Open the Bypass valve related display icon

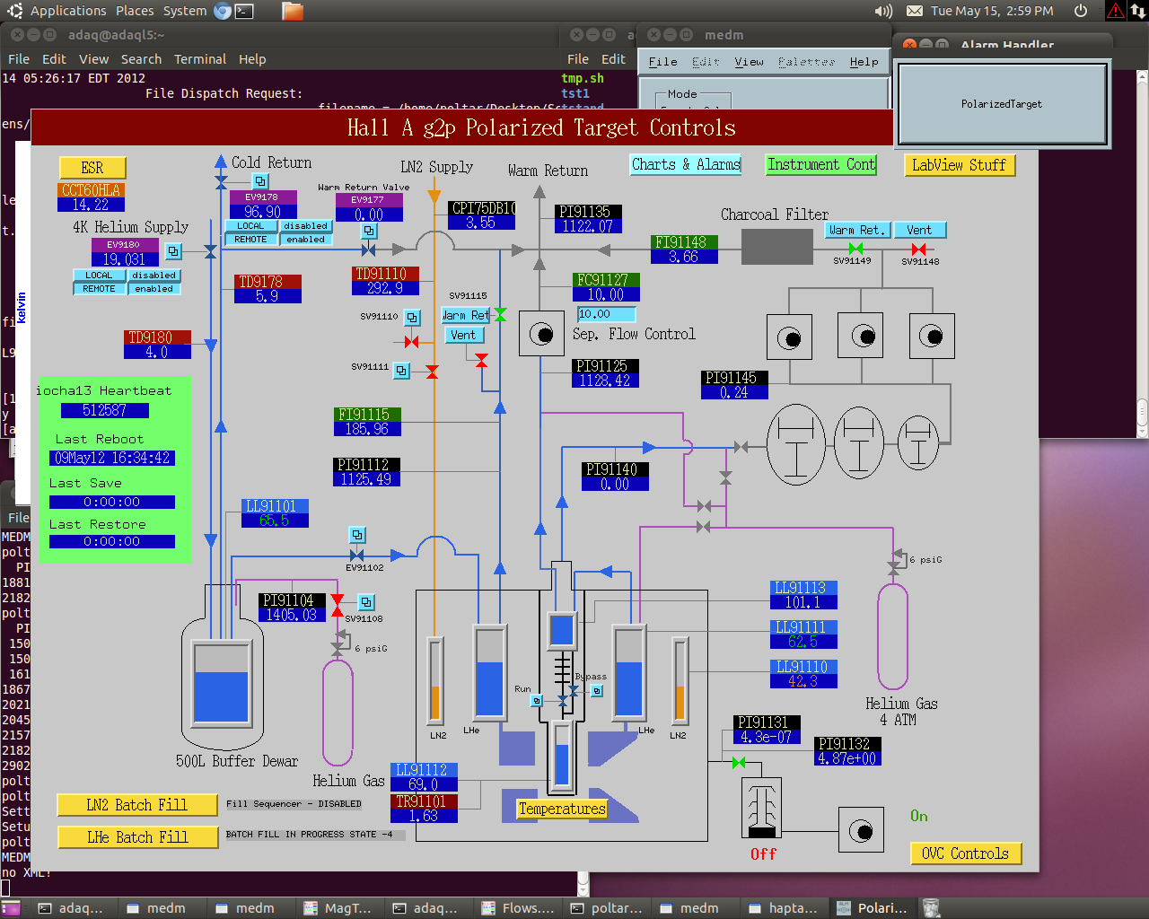tap(597, 690)
